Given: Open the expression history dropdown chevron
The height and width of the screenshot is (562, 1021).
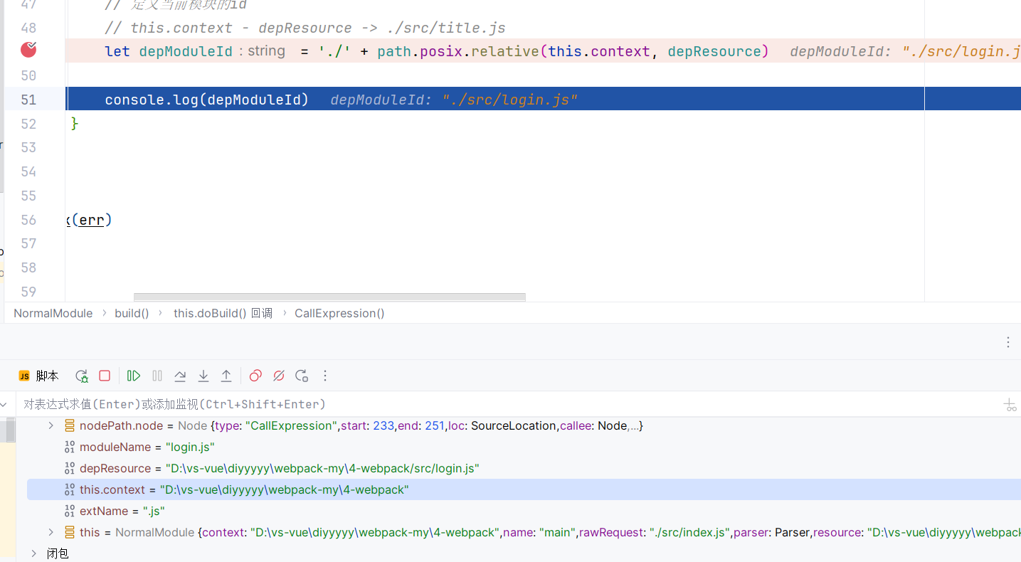Looking at the screenshot, I should pos(4,404).
